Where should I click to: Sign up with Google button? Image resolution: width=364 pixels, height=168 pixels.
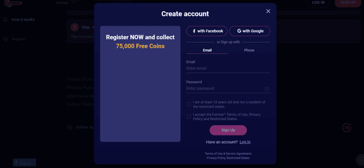pyautogui.click(x=250, y=31)
